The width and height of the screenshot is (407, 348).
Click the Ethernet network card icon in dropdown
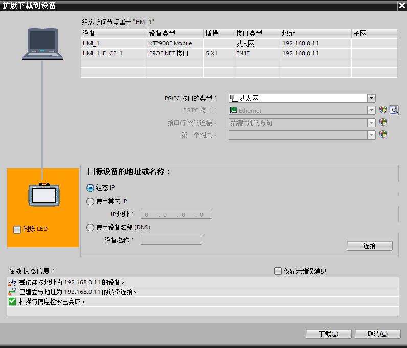click(x=233, y=110)
